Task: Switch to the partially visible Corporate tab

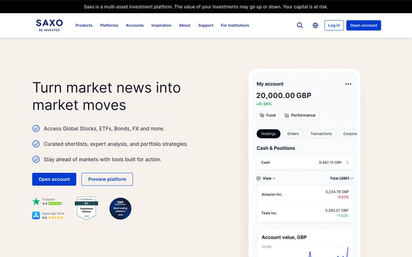Action: pos(348,134)
